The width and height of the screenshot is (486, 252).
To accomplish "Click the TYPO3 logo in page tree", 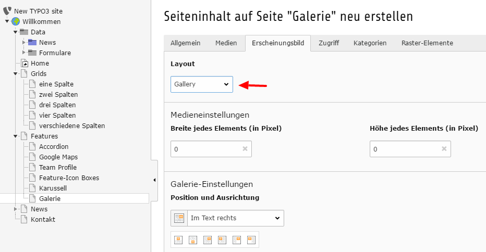I will point(7,11).
